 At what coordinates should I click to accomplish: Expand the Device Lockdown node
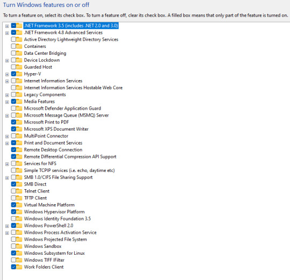click(x=7, y=61)
